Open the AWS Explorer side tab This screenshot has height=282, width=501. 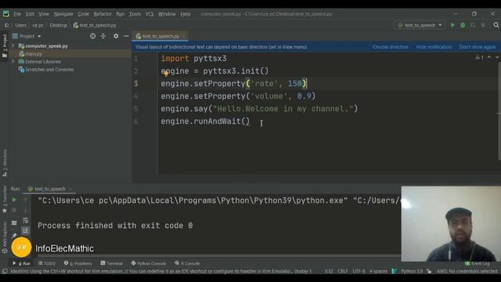tap(5, 237)
